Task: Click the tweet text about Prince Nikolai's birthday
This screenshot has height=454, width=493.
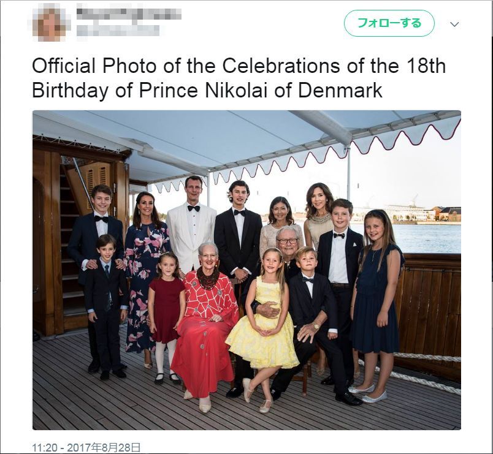Action: click(x=239, y=78)
